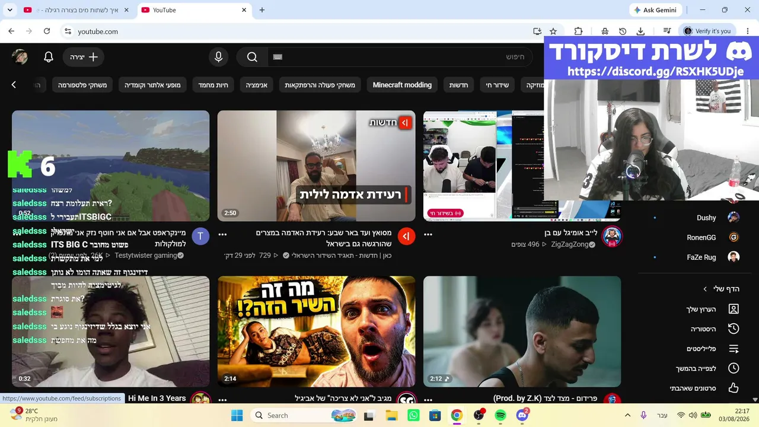Open Discord from the taskbar
This screenshot has width=759, height=427.
click(522, 415)
